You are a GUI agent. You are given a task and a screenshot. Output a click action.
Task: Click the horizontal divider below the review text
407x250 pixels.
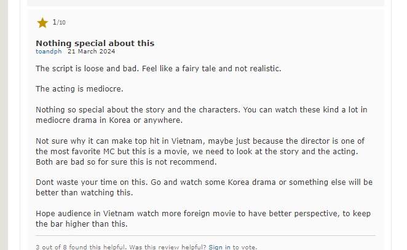click(205, 235)
